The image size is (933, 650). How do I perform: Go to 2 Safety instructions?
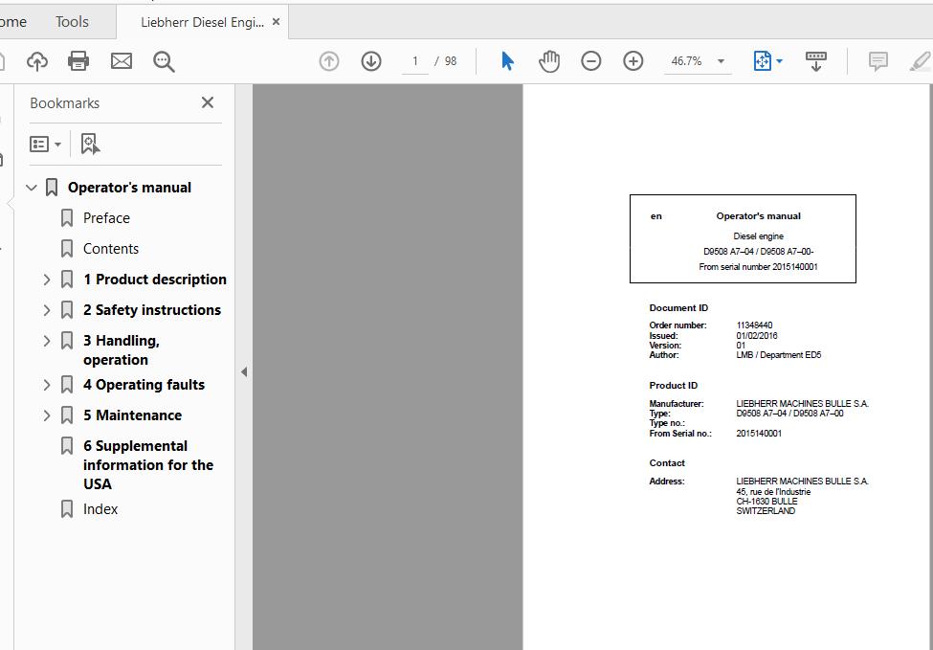tap(152, 309)
